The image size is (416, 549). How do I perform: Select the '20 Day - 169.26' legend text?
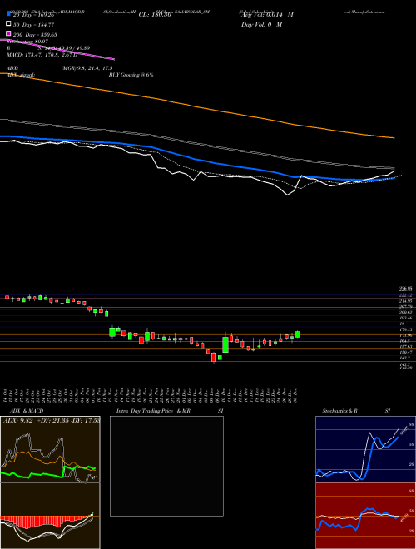pyautogui.click(x=33, y=15)
